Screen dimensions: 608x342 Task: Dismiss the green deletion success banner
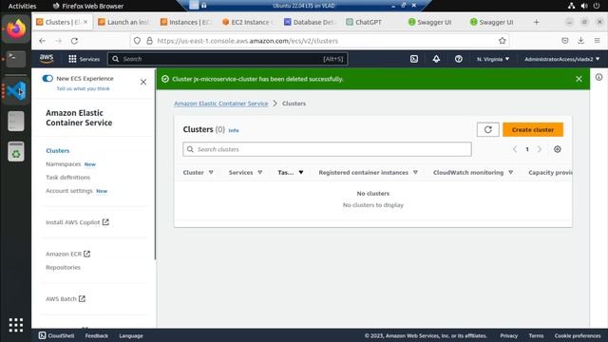(579, 79)
